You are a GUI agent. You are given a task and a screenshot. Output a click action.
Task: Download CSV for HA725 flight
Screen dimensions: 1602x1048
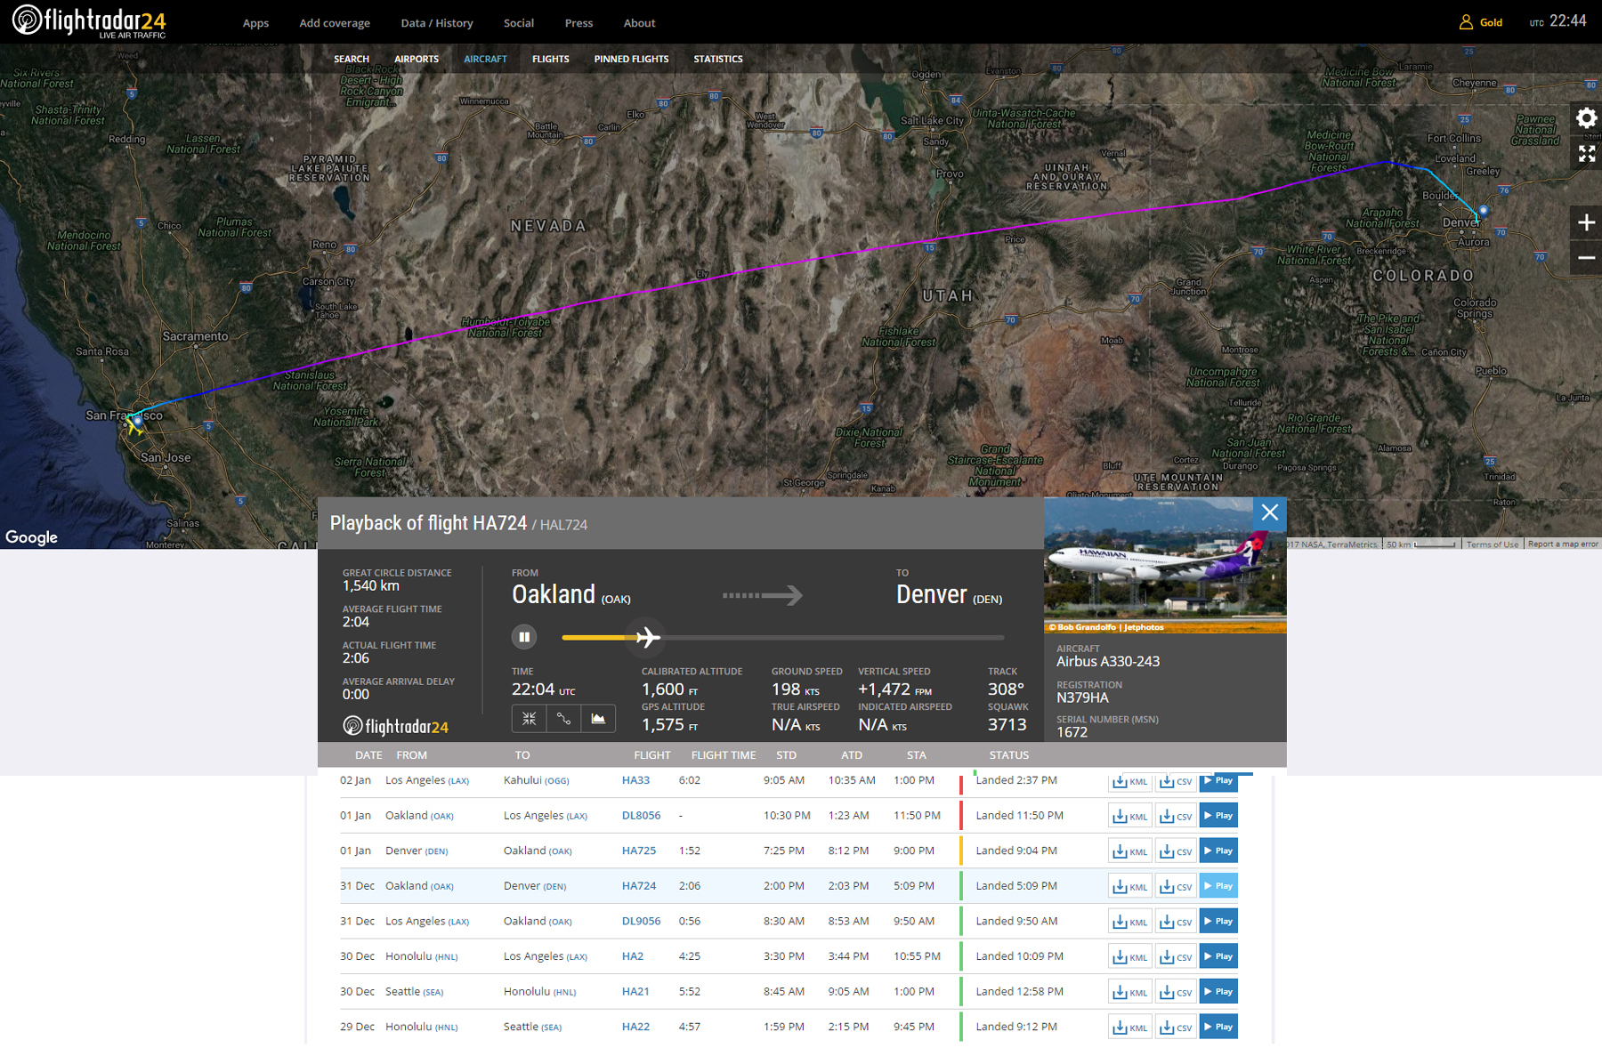pyautogui.click(x=1176, y=851)
